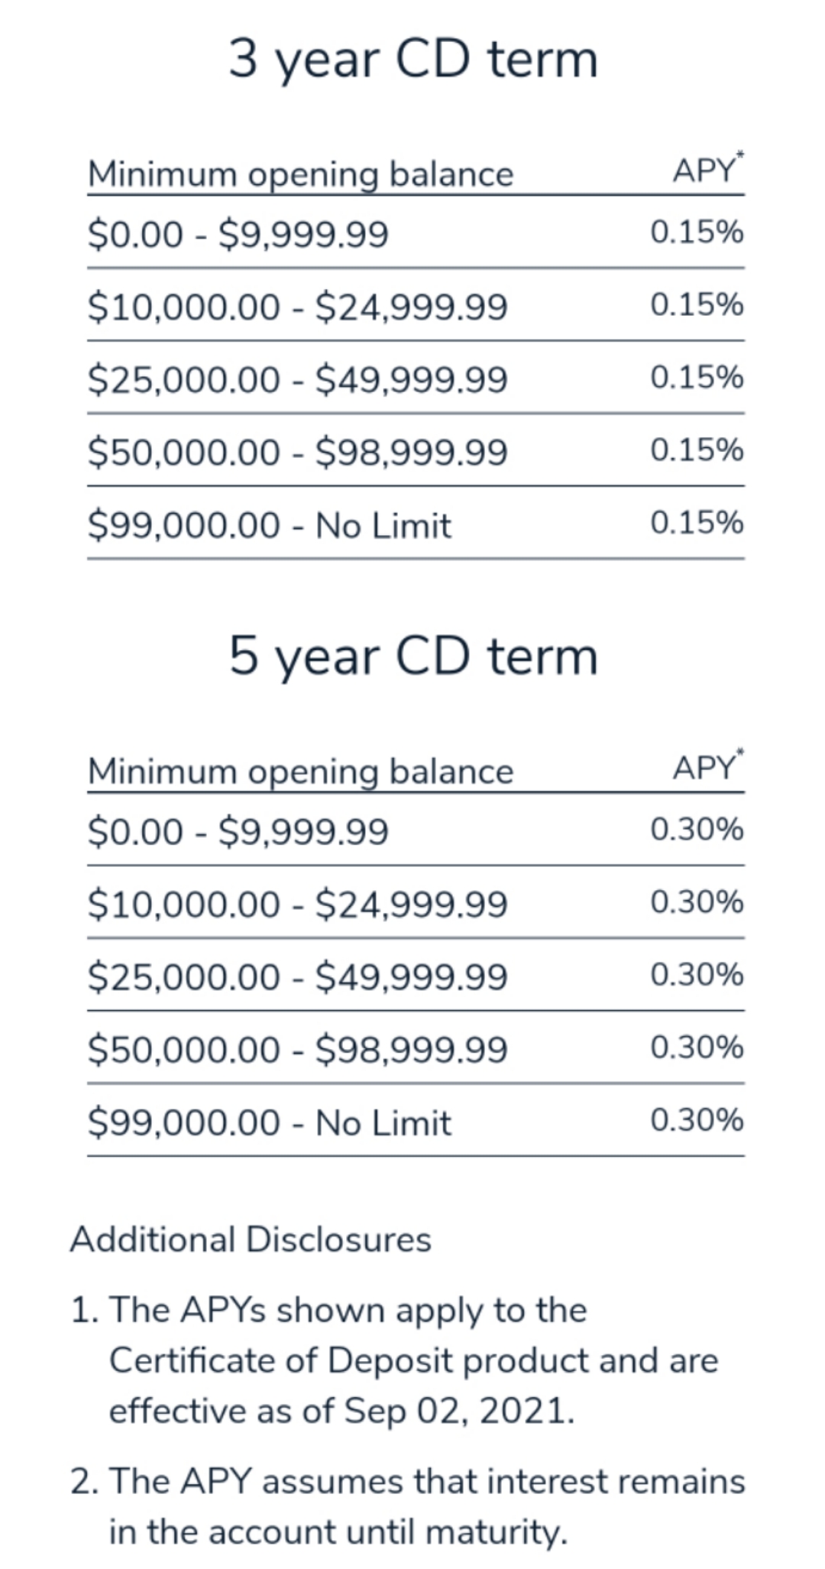Select the $50,000.00 - $98,999.99 range in 3 year table
Viewport: 825px width, 1569px height.
(x=297, y=452)
